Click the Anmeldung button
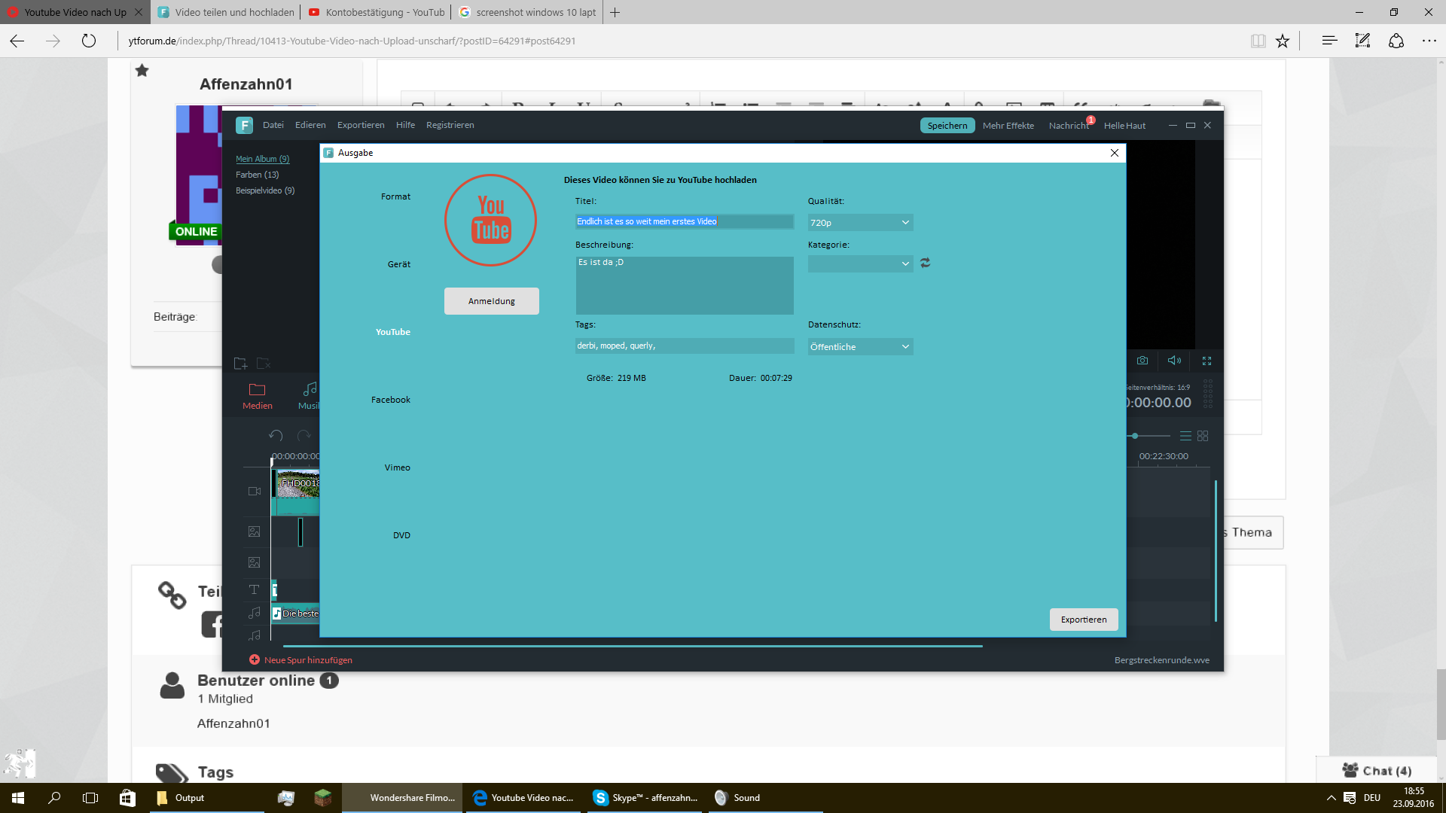Image resolution: width=1446 pixels, height=813 pixels. tap(491, 301)
